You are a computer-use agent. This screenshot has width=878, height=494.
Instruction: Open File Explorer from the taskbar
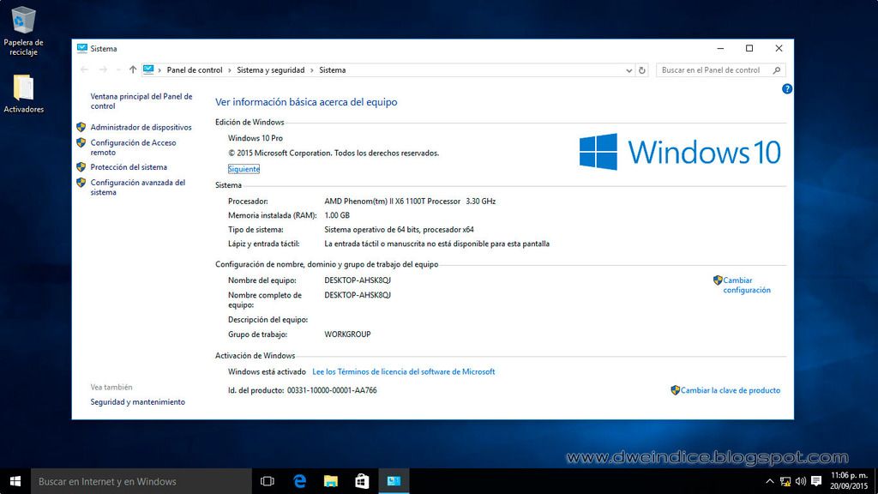(331, 481)
